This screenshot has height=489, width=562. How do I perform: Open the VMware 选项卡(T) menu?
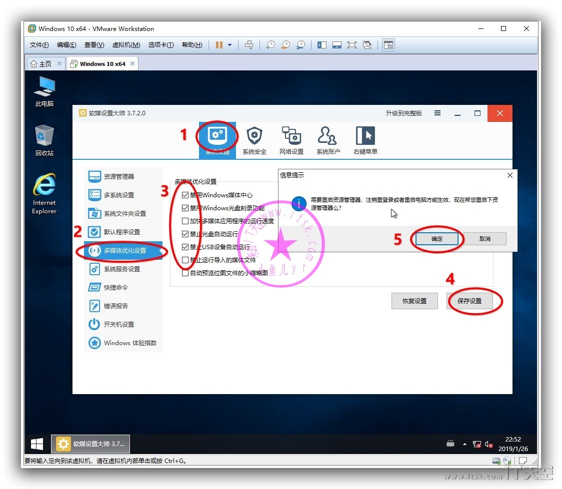[x=161, y=45]
